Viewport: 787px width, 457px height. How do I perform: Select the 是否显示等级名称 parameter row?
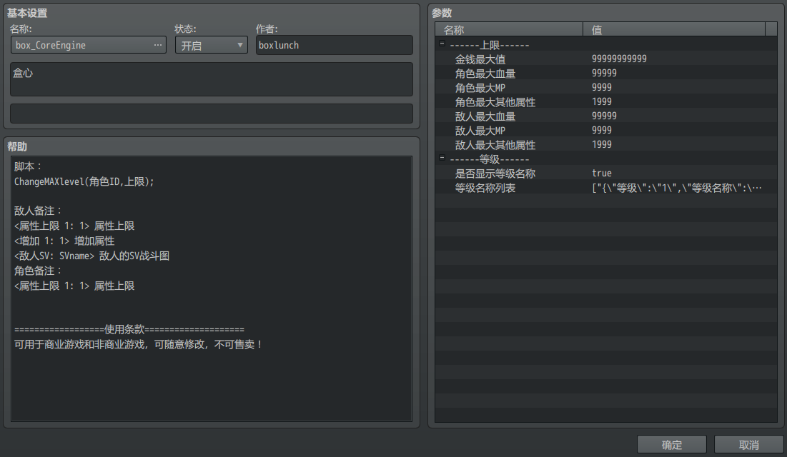pyautogui.click(x=606, y=173)
